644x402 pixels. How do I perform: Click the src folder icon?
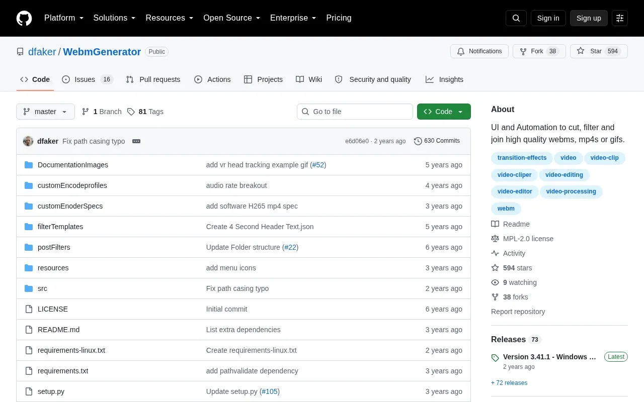(x=29, y=288)
